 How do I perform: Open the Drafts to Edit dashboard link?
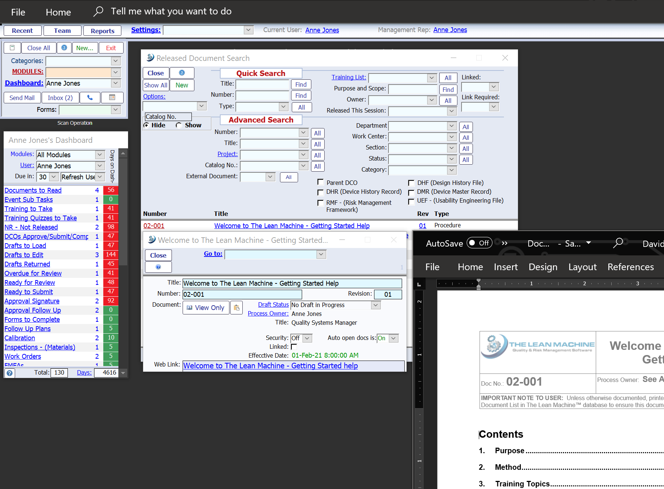point(24,255)
